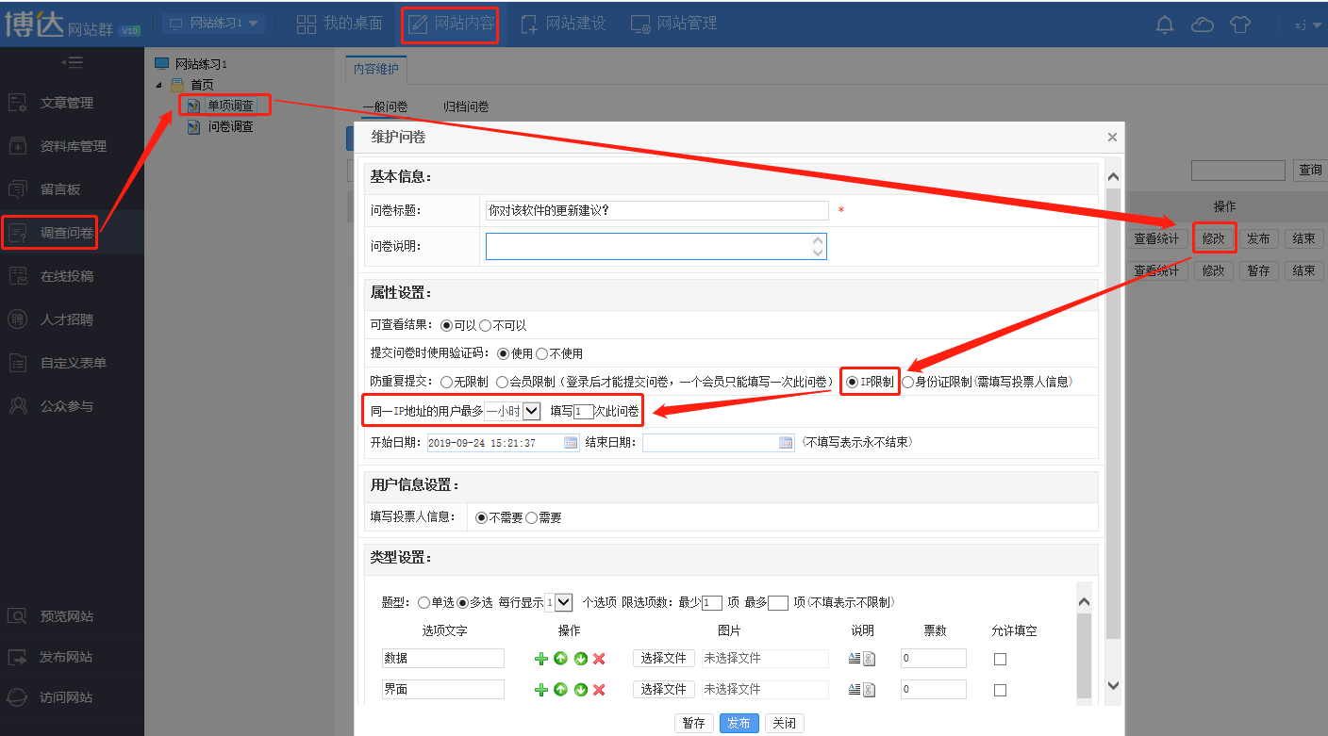1328x736 pixels.
Task: Click the shirt theme icon
Action: click(1240, 25)
